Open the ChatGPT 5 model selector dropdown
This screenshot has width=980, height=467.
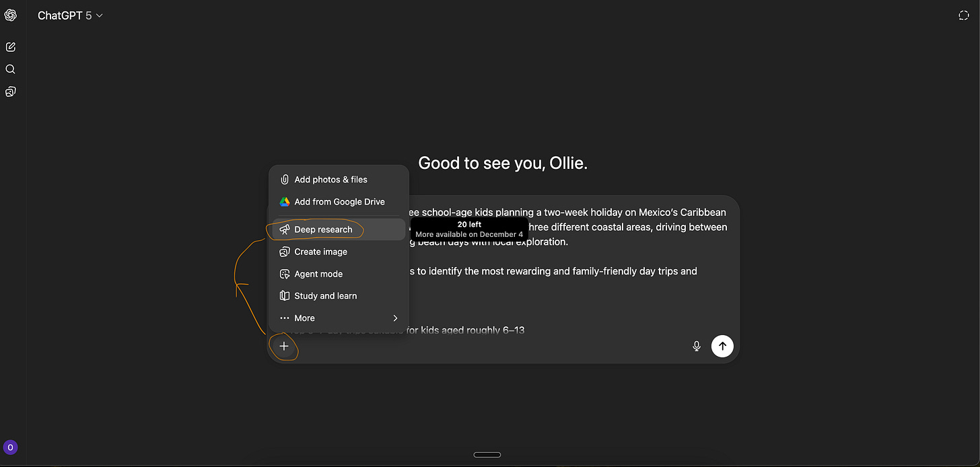(70, 15)
